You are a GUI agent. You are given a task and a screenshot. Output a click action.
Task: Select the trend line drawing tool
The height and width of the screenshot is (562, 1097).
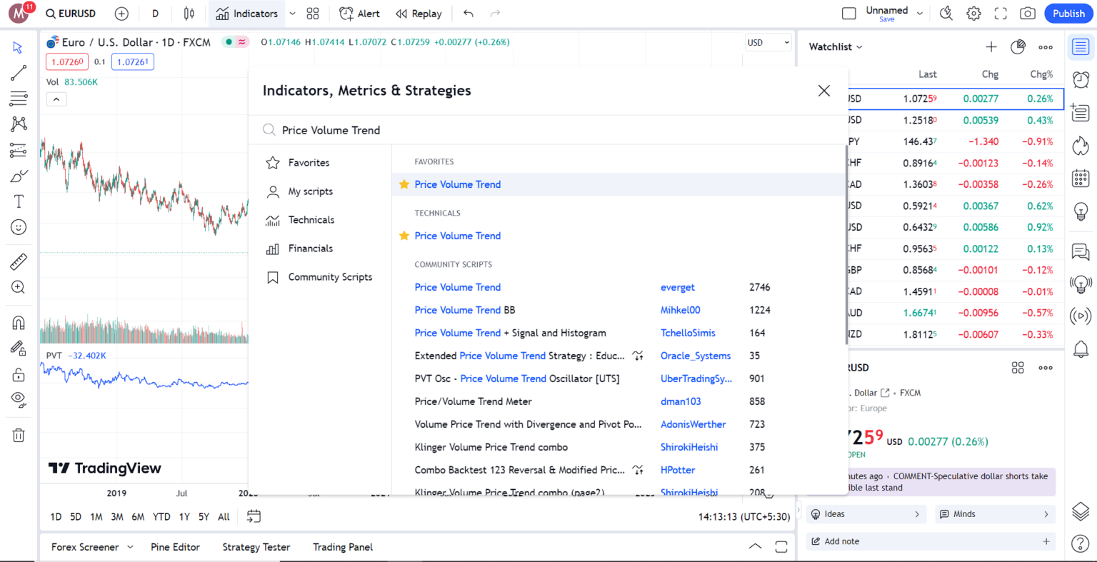point(19,73)
